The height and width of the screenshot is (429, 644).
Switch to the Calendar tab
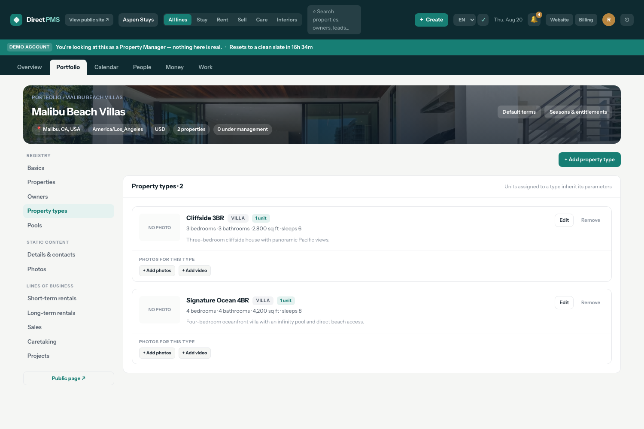(x=106, y=67)
